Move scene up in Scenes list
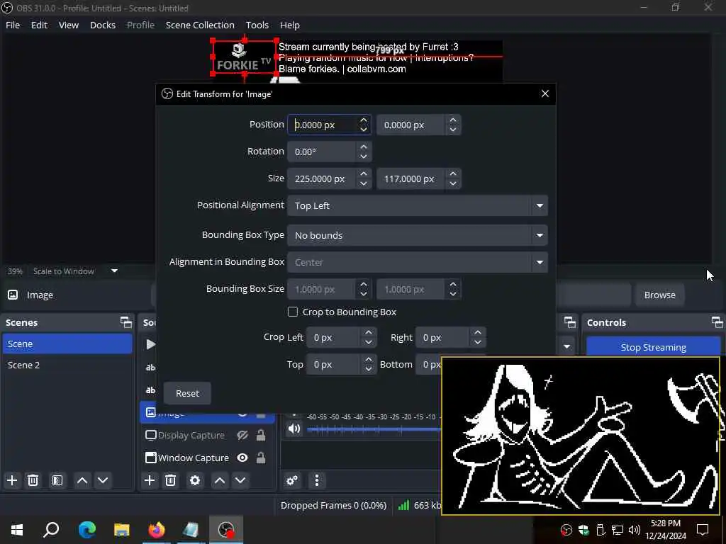The height and width of the screenshot is (544, 726). coord(82,480)
